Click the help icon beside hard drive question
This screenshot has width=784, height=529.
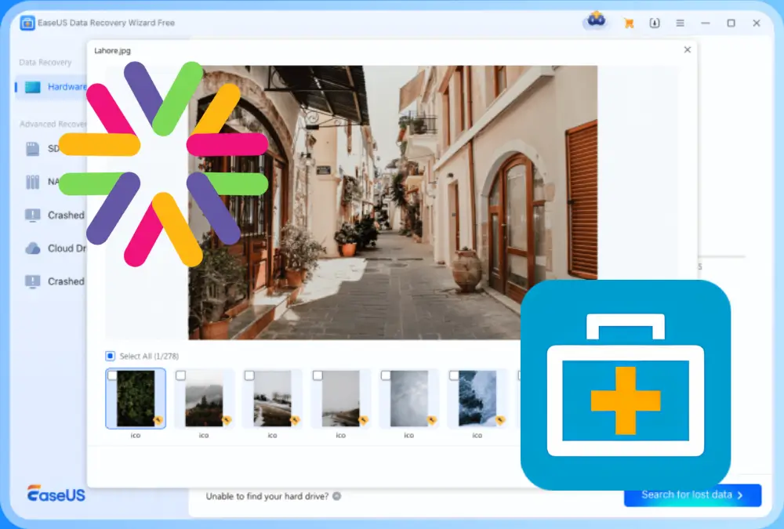point(337,496)
